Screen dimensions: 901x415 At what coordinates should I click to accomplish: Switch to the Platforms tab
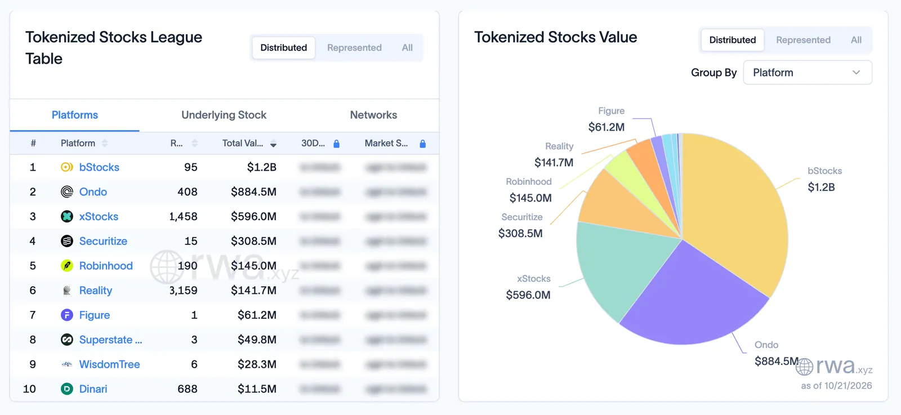coord(75,115)
